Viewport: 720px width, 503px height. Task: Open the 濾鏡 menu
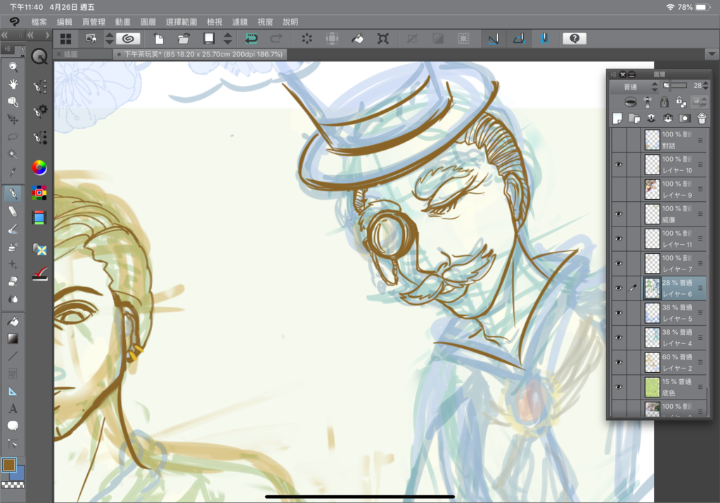click(x=240, y=22)
